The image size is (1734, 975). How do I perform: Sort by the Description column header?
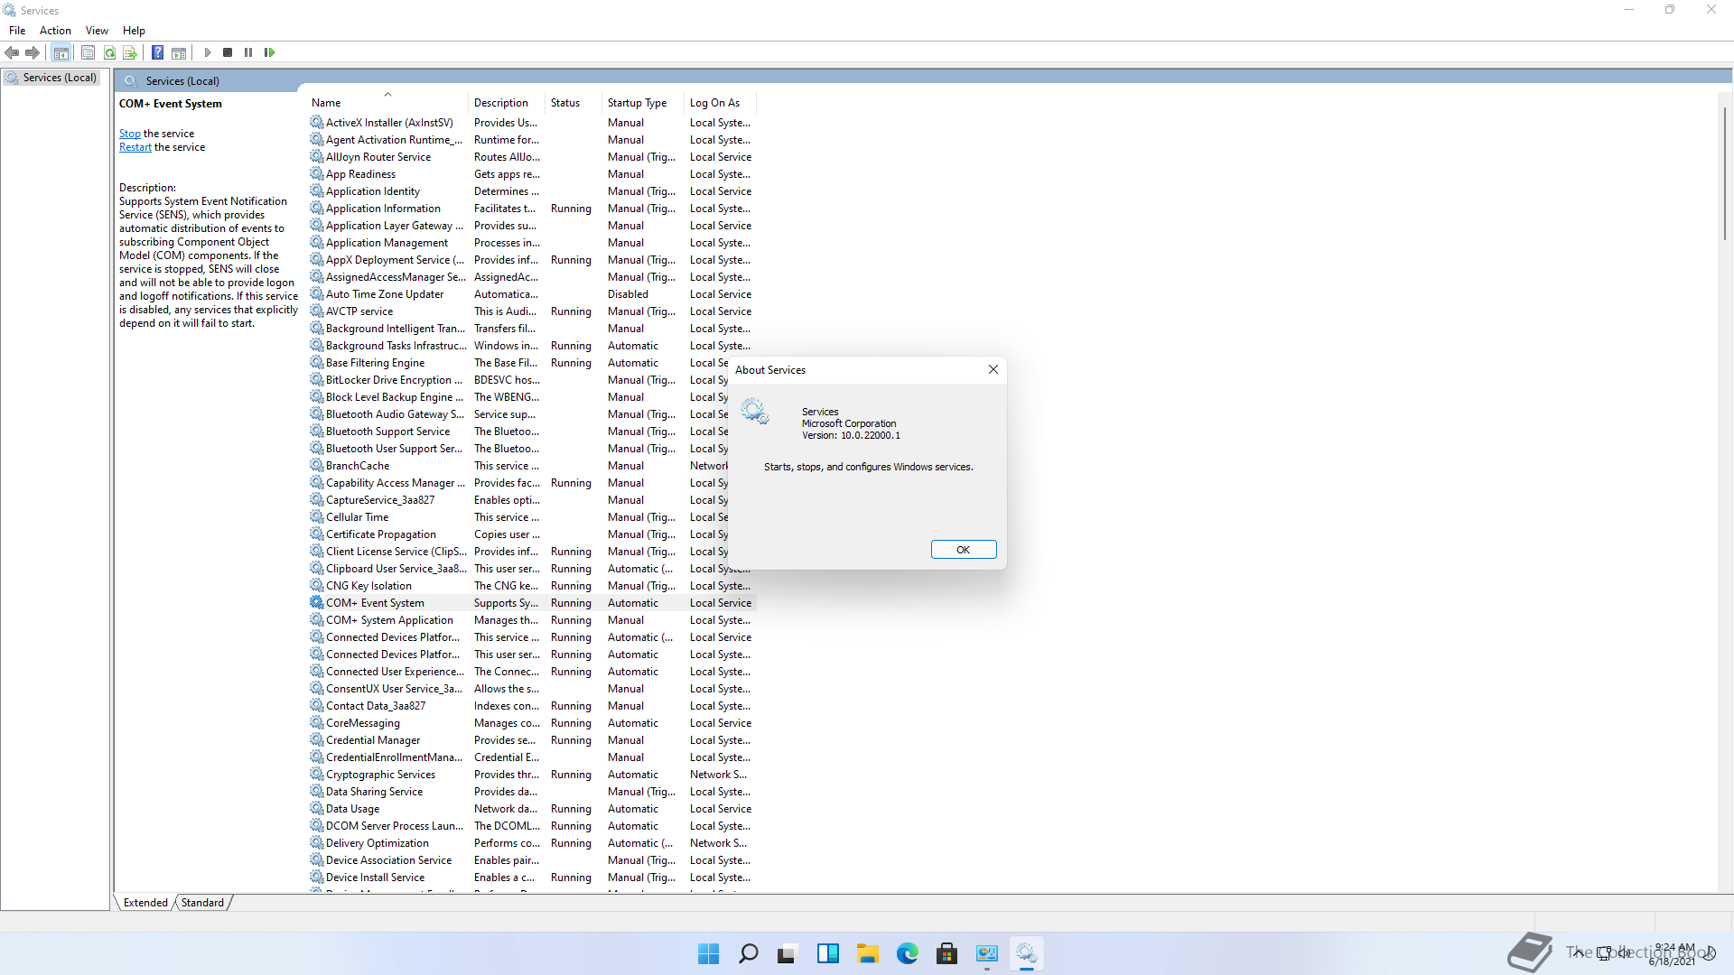506,102
